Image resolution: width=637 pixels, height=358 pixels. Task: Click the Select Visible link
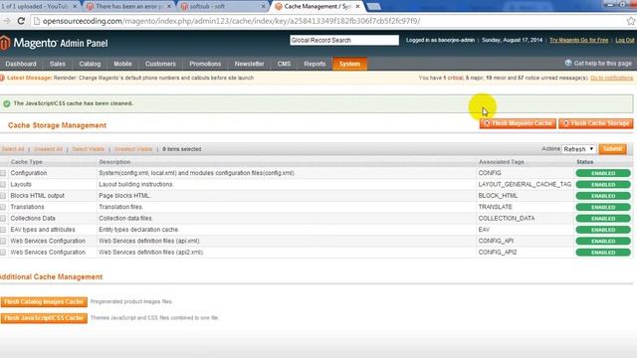click(89, 149)
